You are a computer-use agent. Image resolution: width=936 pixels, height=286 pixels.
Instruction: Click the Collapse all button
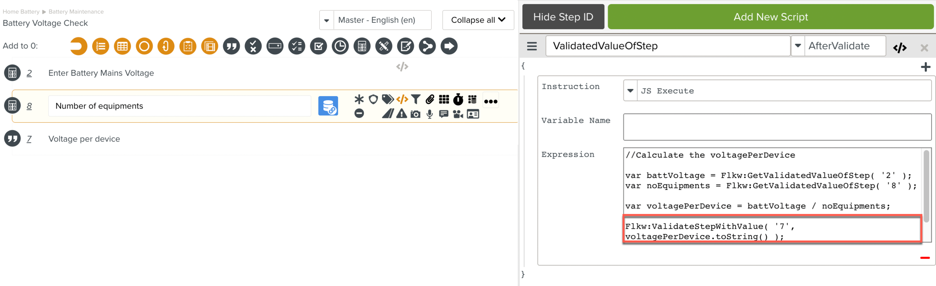point(478,20)
